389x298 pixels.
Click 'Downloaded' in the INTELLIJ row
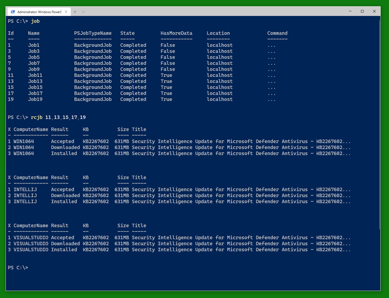click(65, 196)
